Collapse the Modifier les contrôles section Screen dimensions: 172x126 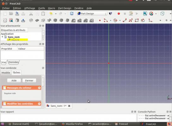click(x=39, y=104)
